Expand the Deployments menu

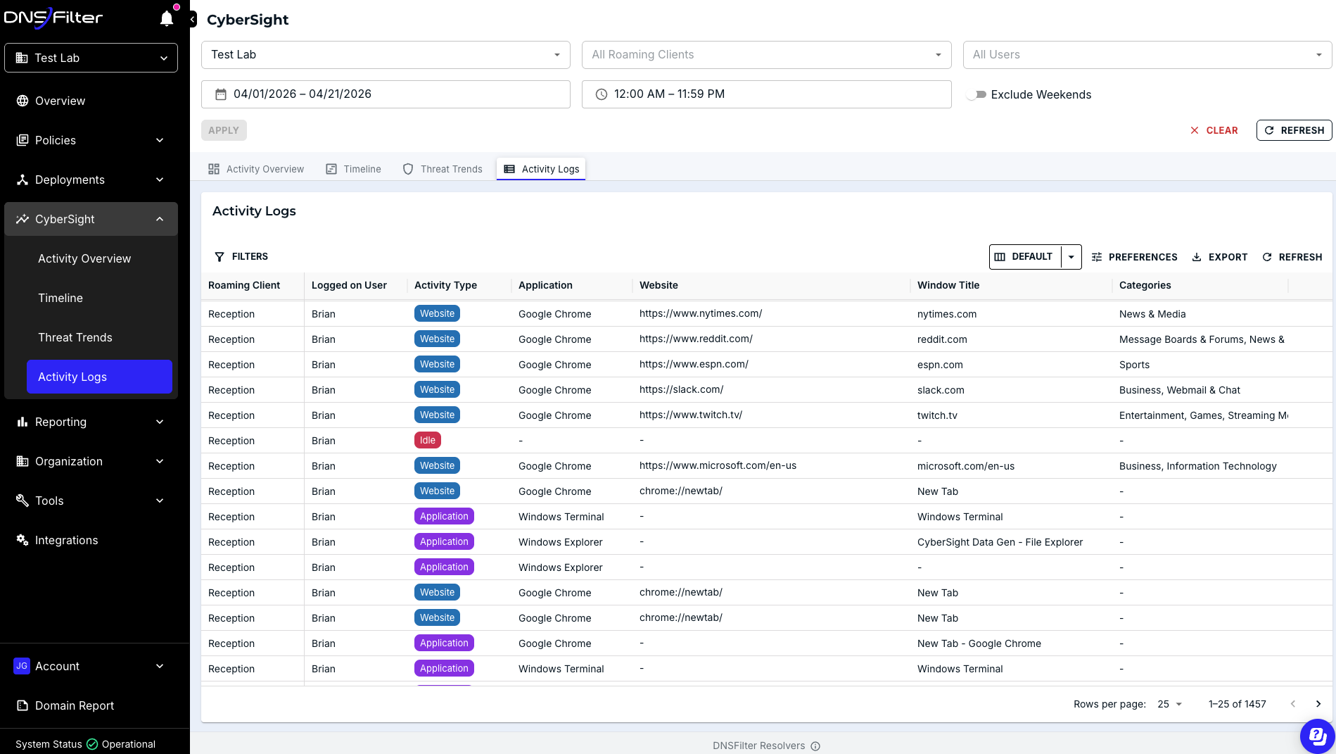click(x=91, y=180)
